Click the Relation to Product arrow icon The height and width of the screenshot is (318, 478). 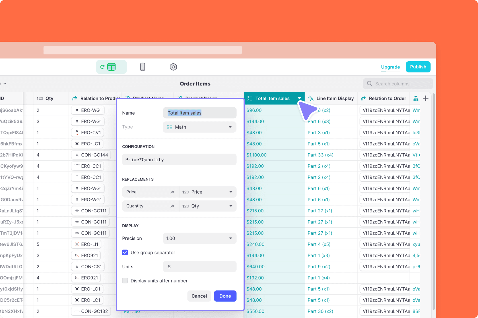pyautogui.click(x=75, y=98)
